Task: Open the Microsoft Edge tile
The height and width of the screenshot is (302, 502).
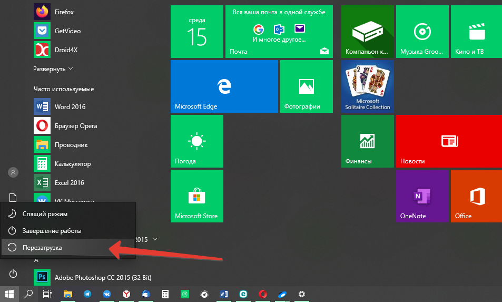Action: click(224, 86)
